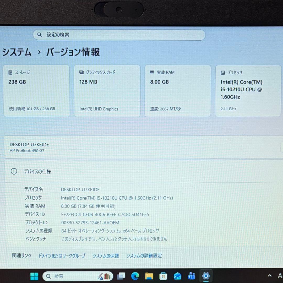Select the HP ProBook 450 G7 text
Screen dimensions: 283x283
tap(27, 150)
